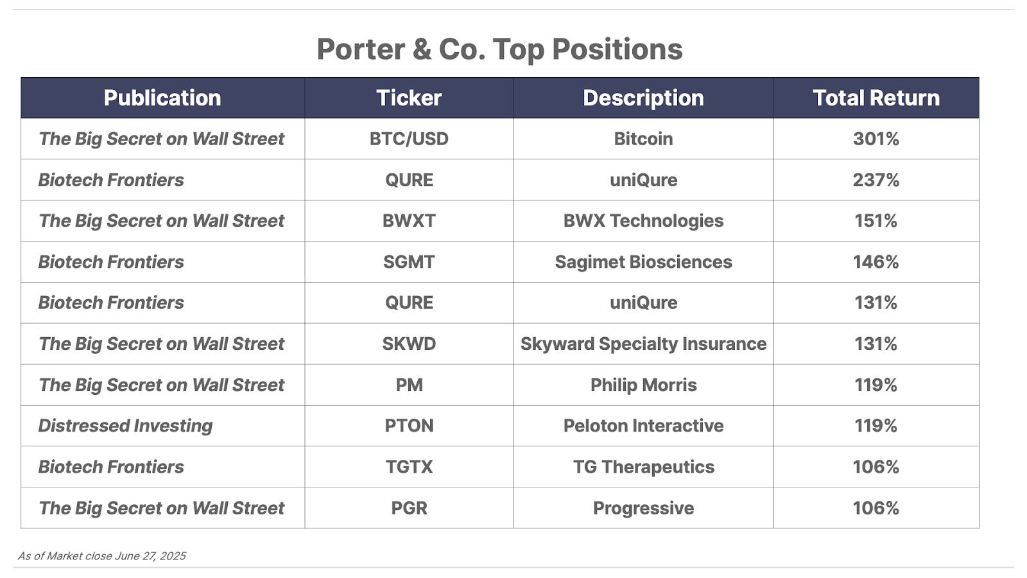Select BWX Technologies description
The height and width of the screenshot is (578, 1027).
point(643,221)
